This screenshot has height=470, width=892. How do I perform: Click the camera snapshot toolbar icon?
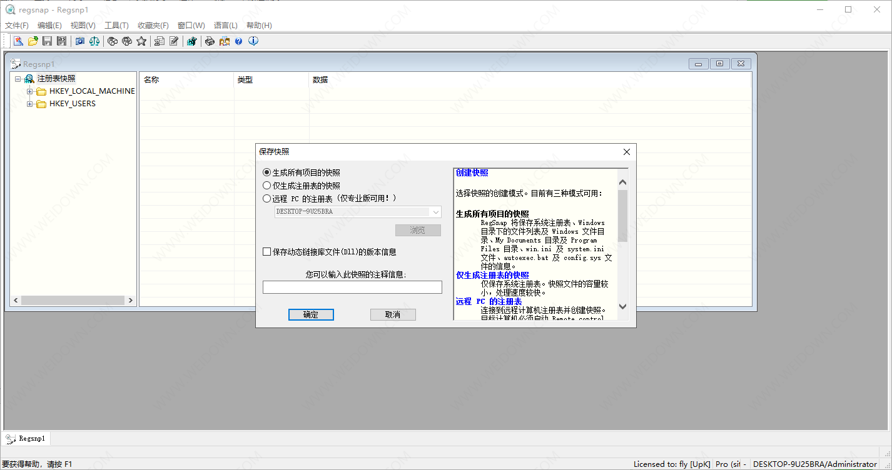pos(80,41)
